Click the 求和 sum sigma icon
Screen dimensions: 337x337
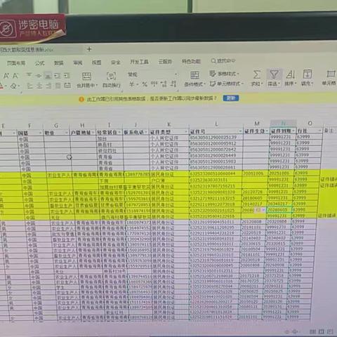coord(257,74)
